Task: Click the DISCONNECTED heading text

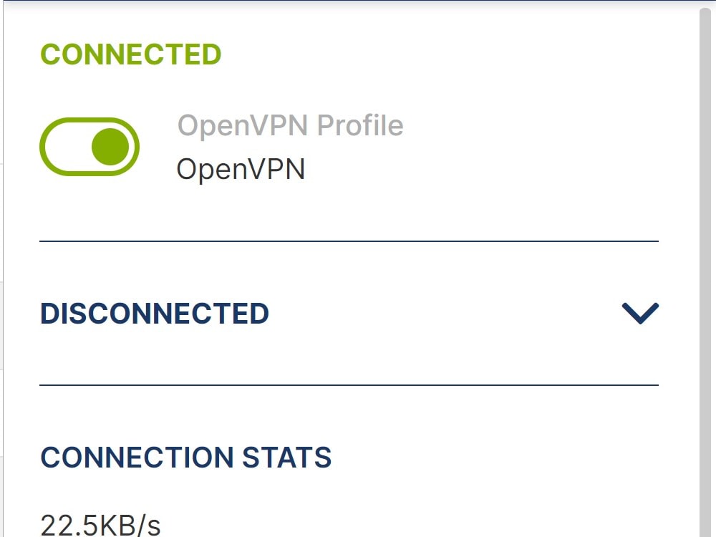Action: tap(155, 313)
